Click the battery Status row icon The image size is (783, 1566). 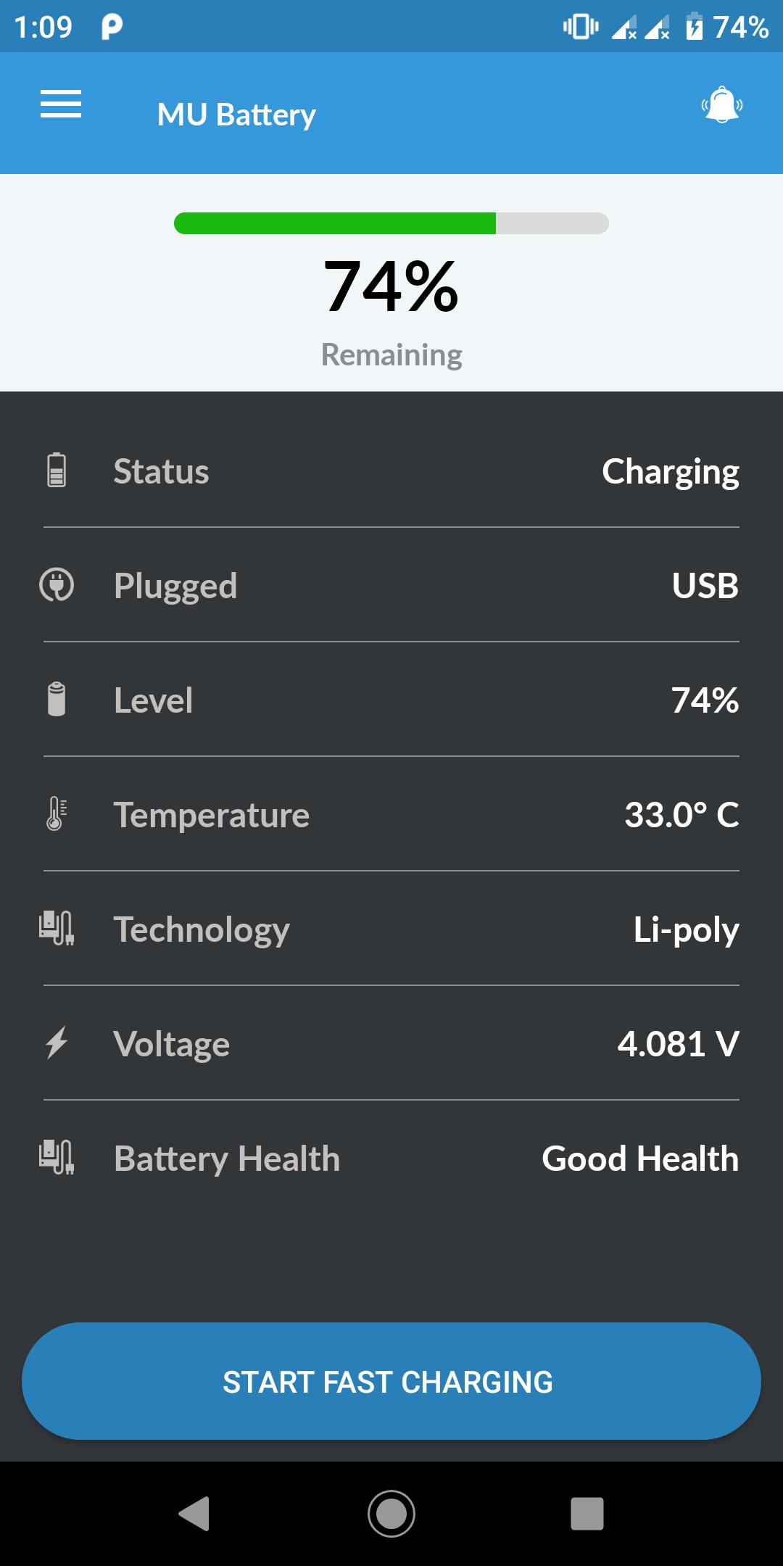click(57, 470)
